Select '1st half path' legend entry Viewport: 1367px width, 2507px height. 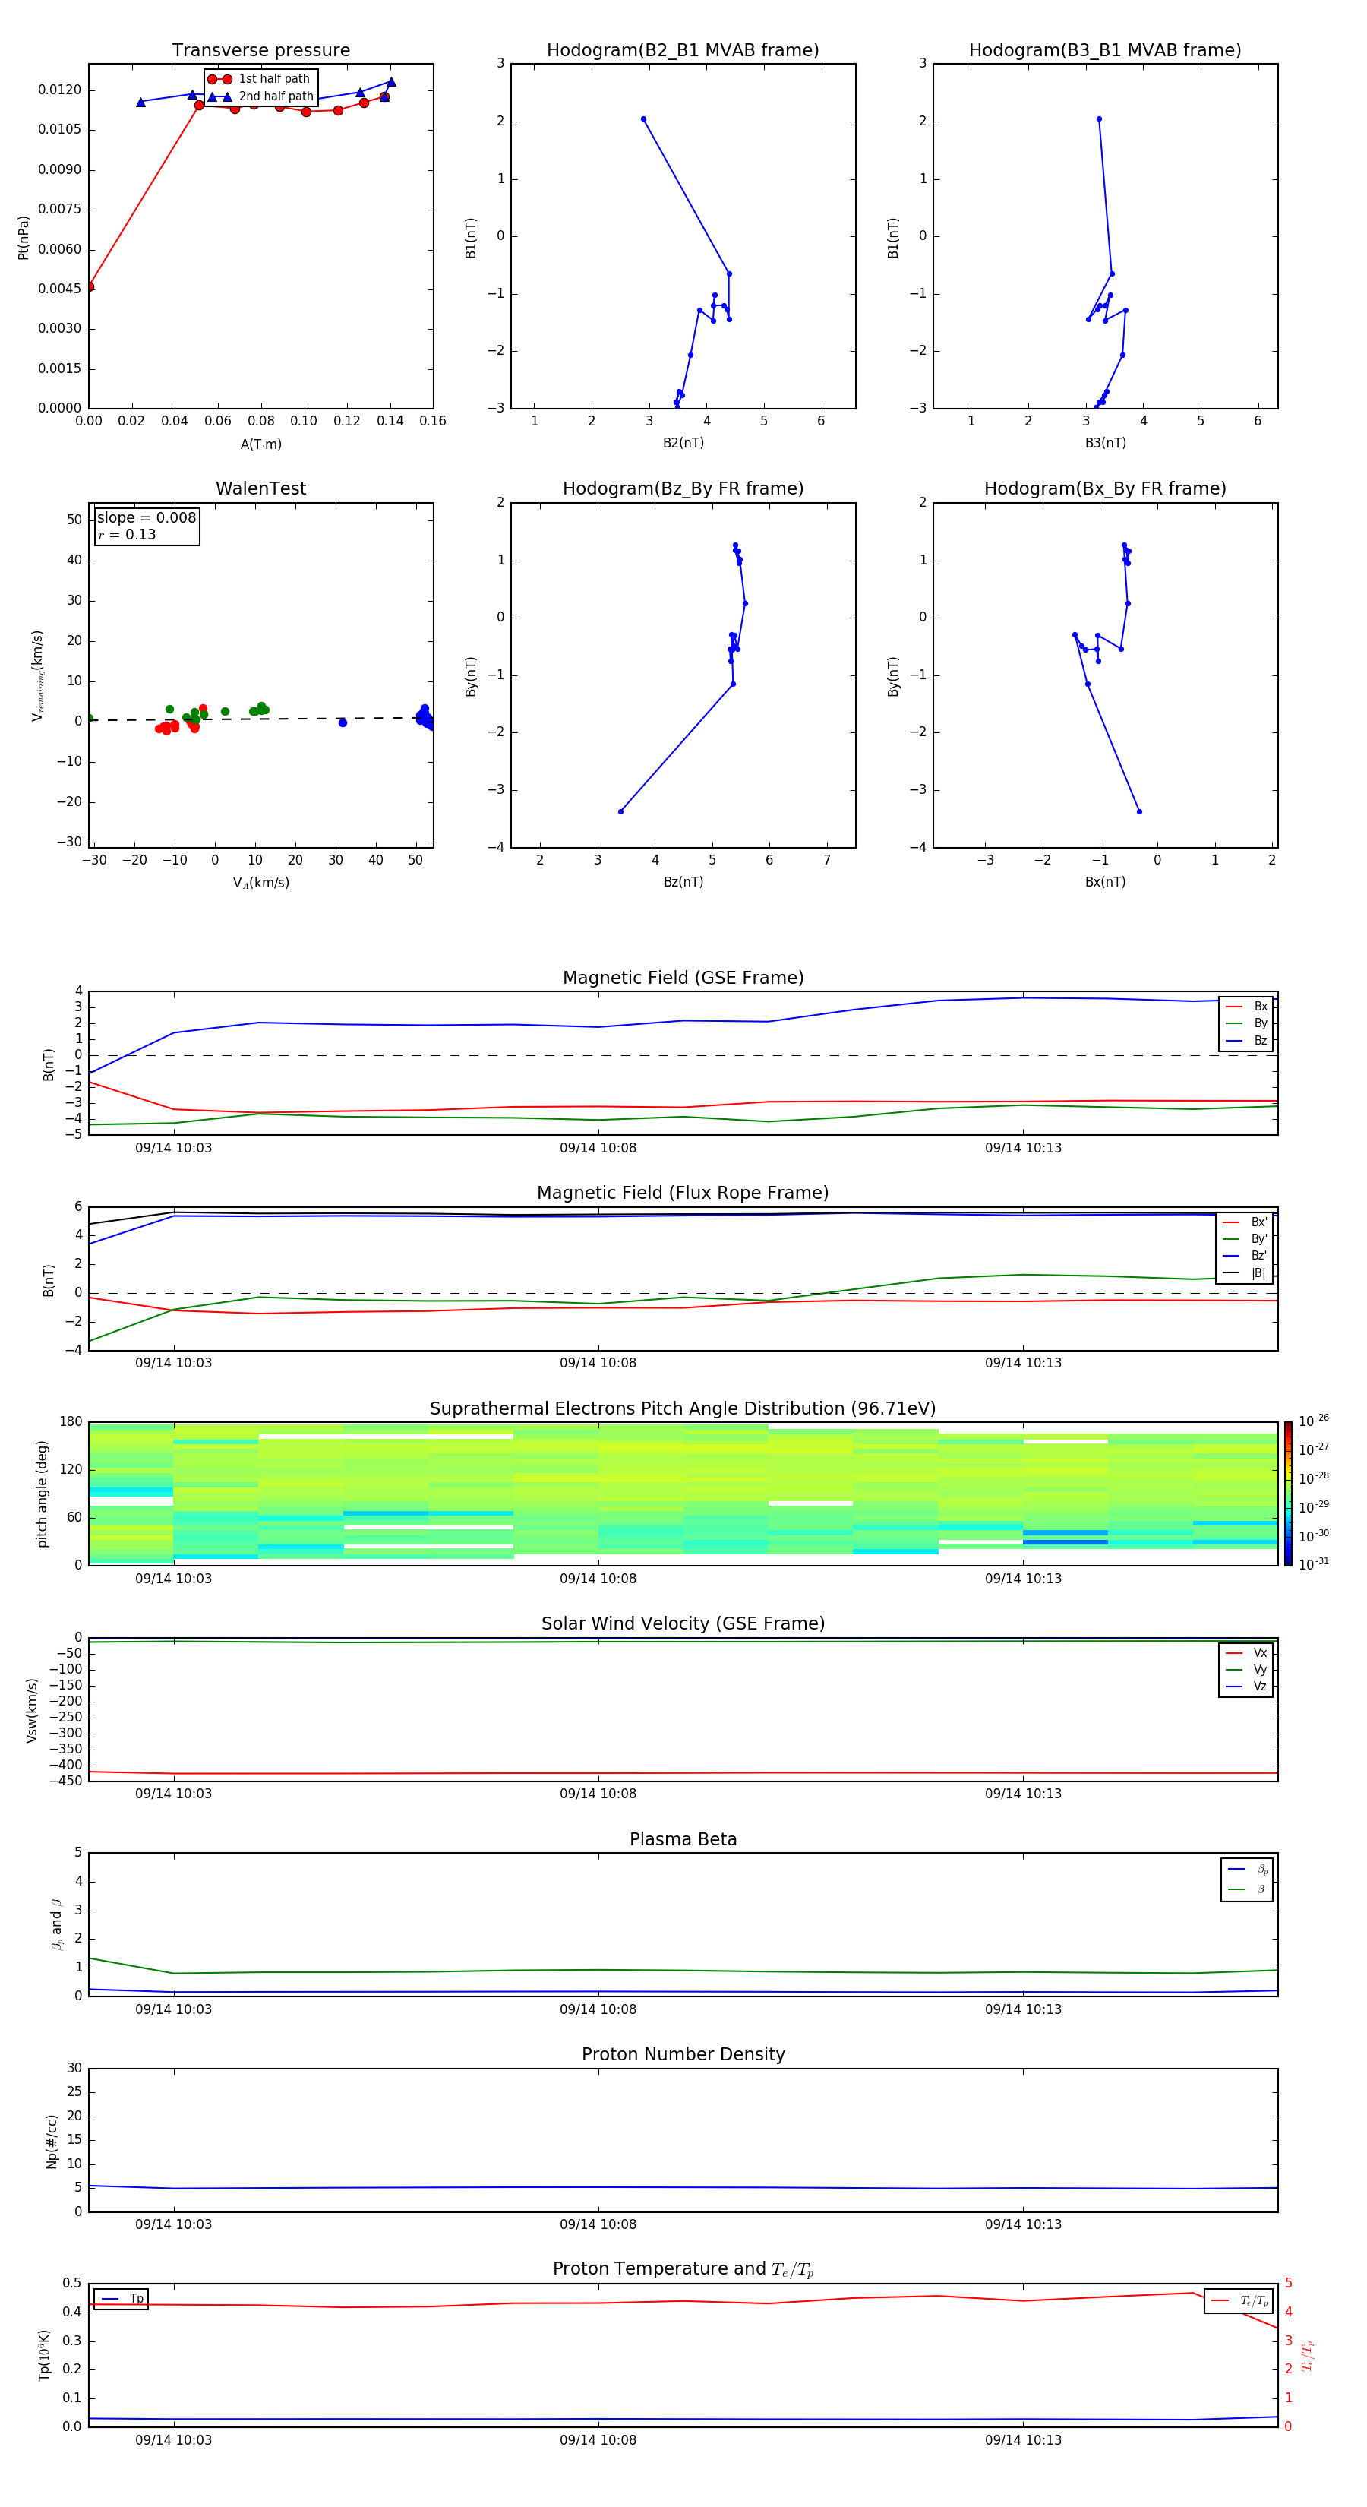coord(260,79)
